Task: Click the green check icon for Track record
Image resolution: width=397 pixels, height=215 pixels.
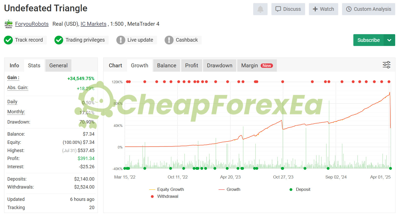Action: pyautogui.click(x=8, y=40)
